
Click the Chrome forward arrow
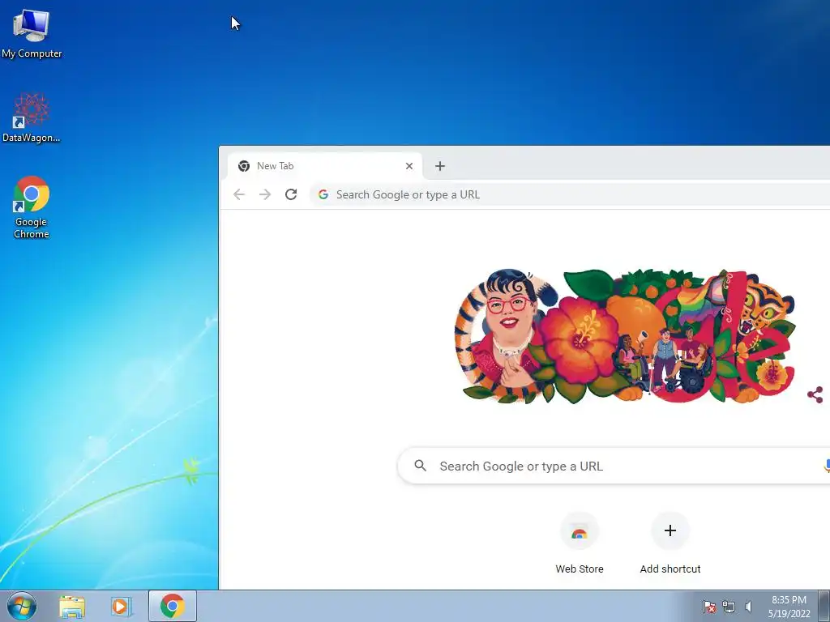(265, 194)
